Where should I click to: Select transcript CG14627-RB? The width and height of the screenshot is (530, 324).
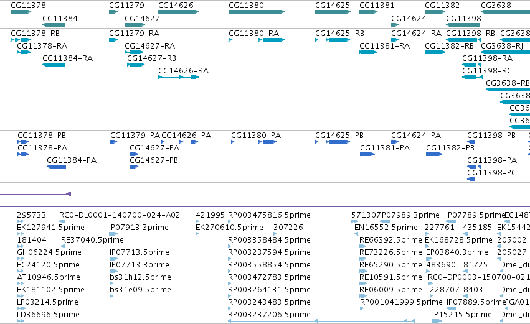[151, 58]
